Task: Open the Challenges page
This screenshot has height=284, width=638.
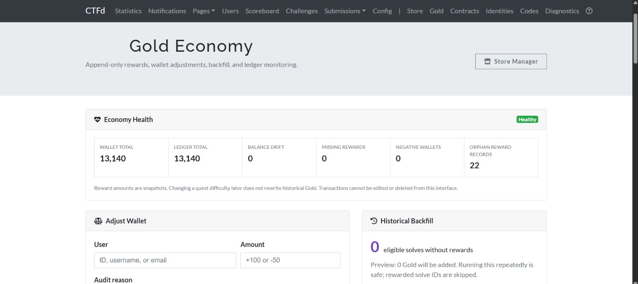Action: (x=301, y=11)
